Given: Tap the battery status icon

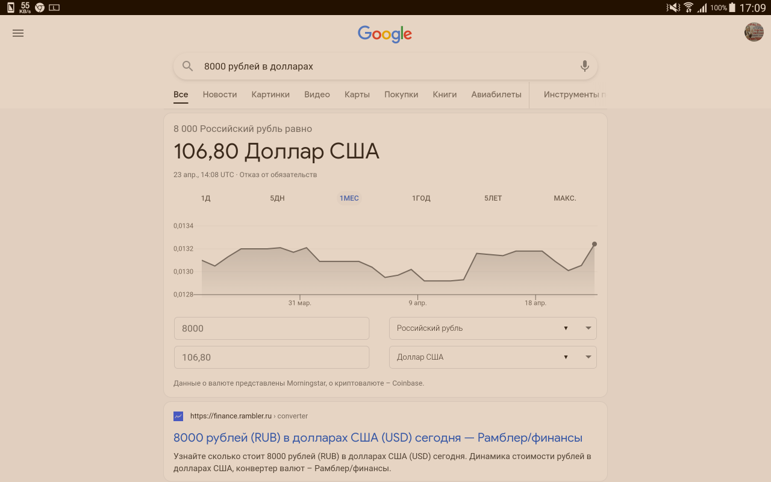Looking at the screenshot, I should pos(732,8).
